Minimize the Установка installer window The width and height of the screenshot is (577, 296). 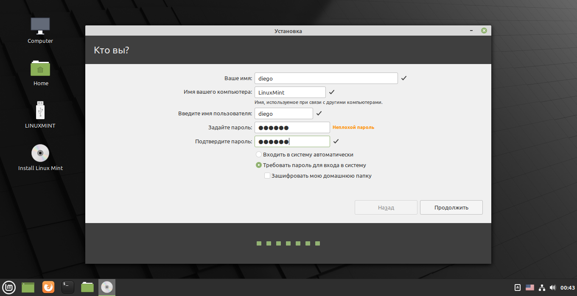[x=471, y=31]
